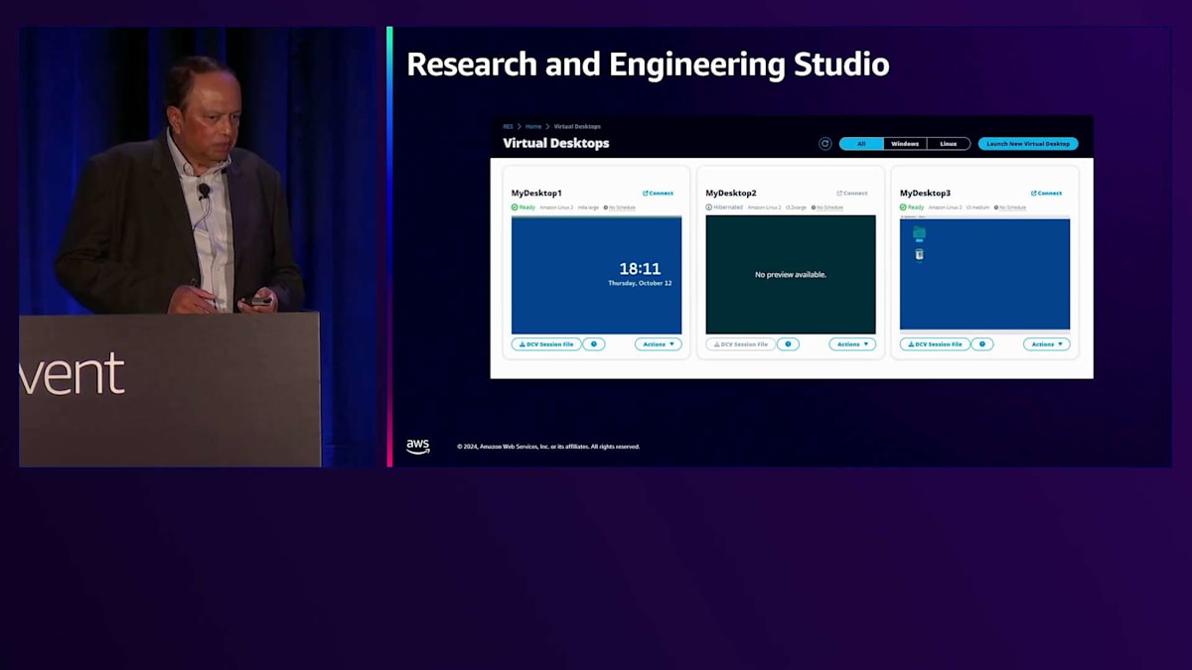Go to Home in the breadcrumb

click(533, 127)
